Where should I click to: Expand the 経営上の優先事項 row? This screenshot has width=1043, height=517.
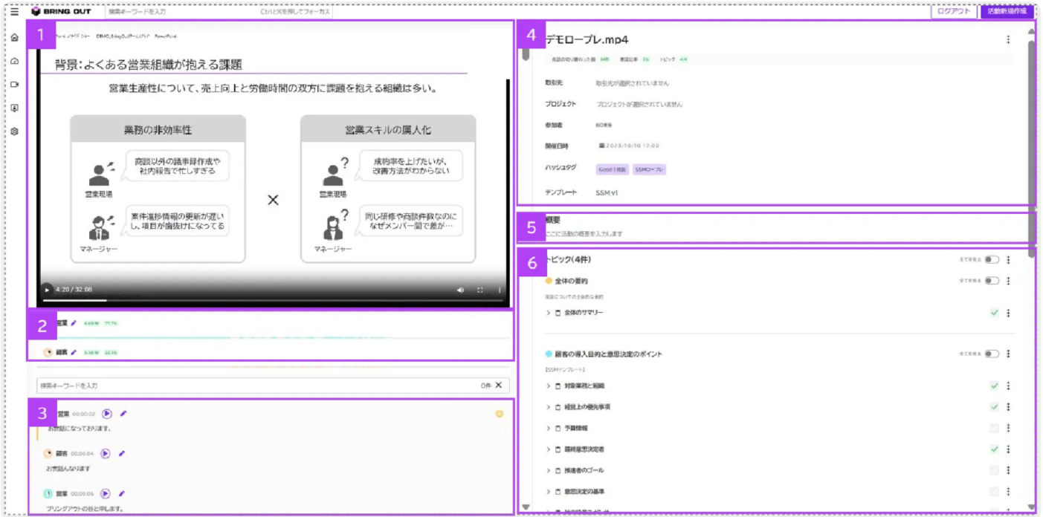point(549,407)
